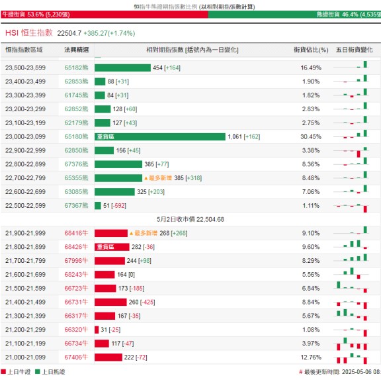Click the 最多新增 marker in the 21,900-21,999 row
This screenshot has height=380, width=381.
144,233
